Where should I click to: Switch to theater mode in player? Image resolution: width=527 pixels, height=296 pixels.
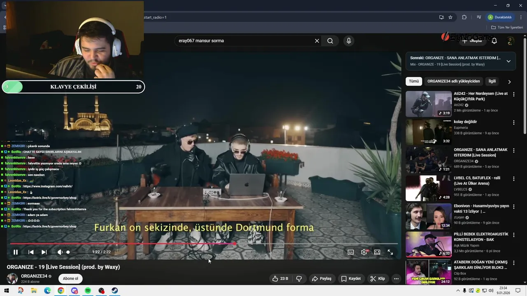pyautogui.click(x=377, y=252)
